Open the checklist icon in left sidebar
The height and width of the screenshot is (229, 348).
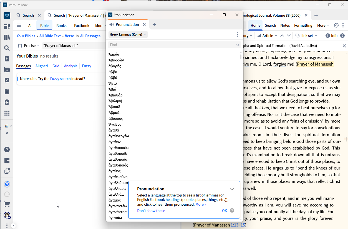(x=7, y=81)
